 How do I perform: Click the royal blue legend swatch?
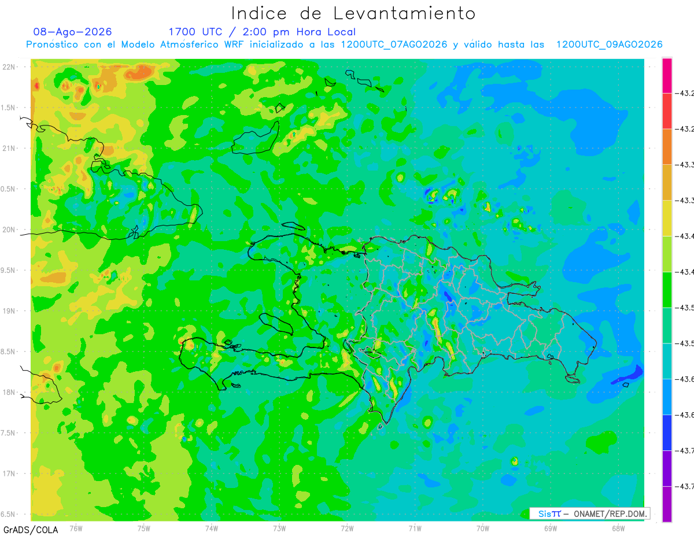(667, 432)
